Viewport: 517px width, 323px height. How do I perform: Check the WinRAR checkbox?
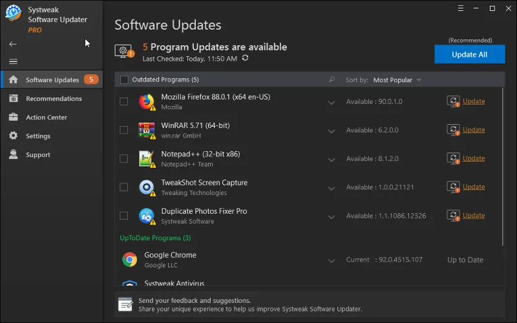(x=123, y=130)
